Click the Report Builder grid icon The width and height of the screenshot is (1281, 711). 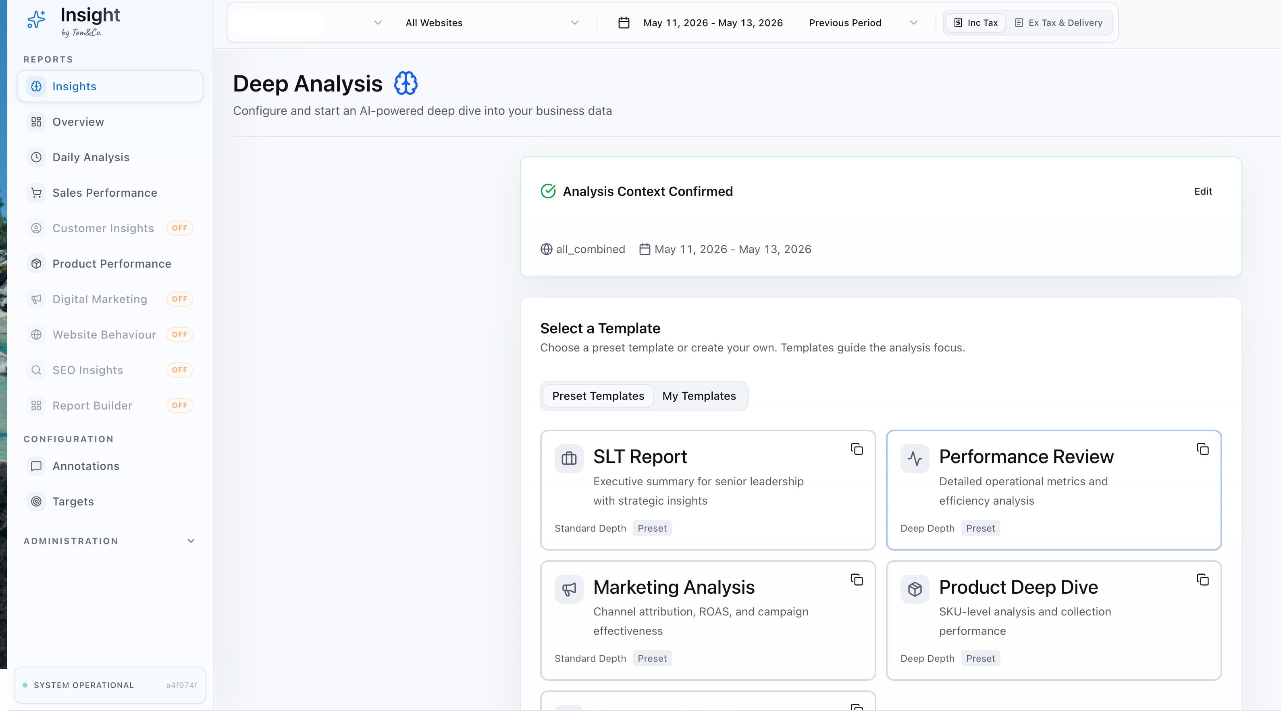click(36, 406)
